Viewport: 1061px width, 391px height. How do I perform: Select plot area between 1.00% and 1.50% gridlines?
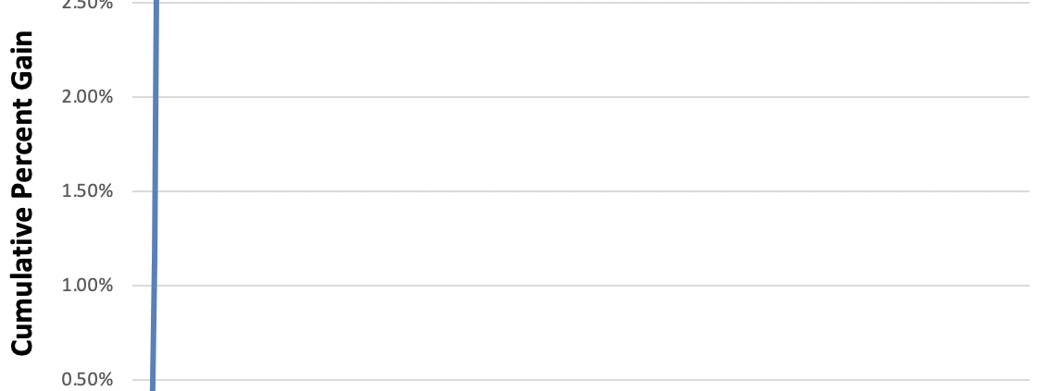coord(593,238)
